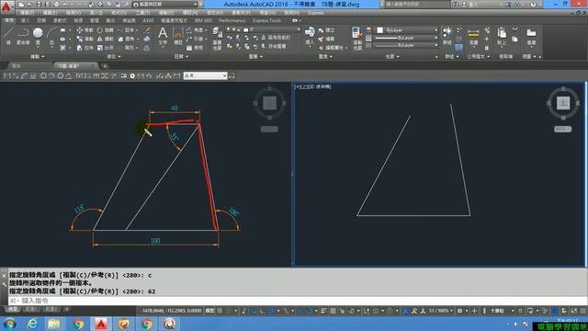Select the Stretch tool

click(x=85, y=48)
